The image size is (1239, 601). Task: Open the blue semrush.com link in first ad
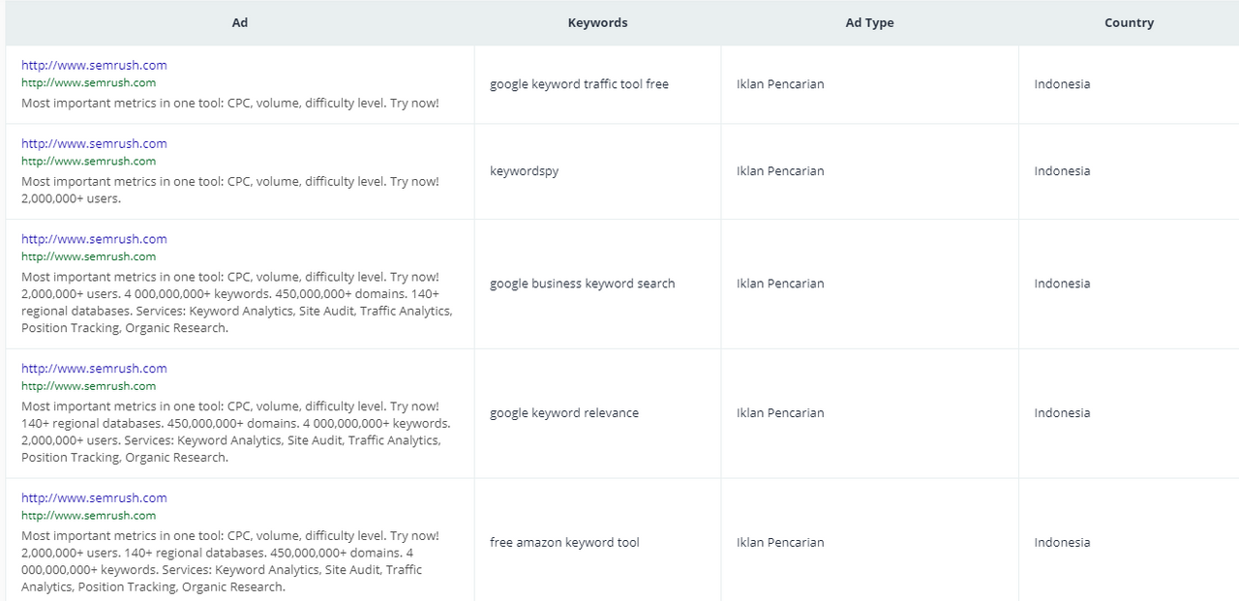94,65
